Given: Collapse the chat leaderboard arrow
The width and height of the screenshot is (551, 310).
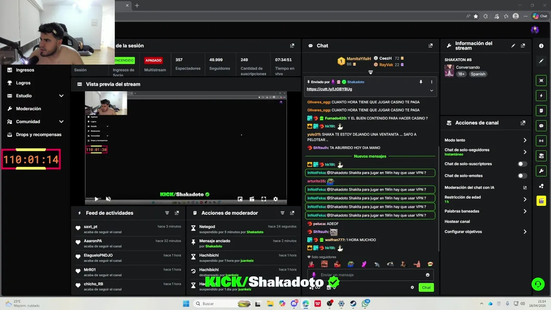Looking at the screenshot, I should coord(371,72).
